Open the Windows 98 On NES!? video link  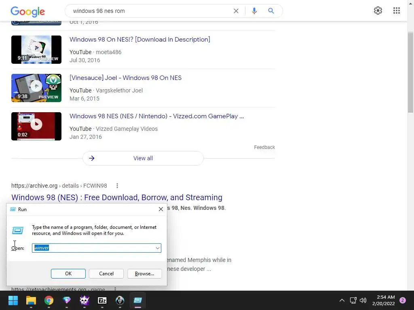[139, 40]
